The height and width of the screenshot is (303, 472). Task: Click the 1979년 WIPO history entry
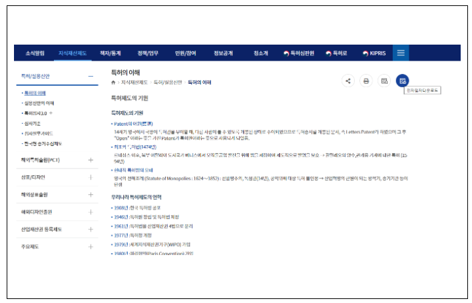pyautogui.click(x=152, y=245)
